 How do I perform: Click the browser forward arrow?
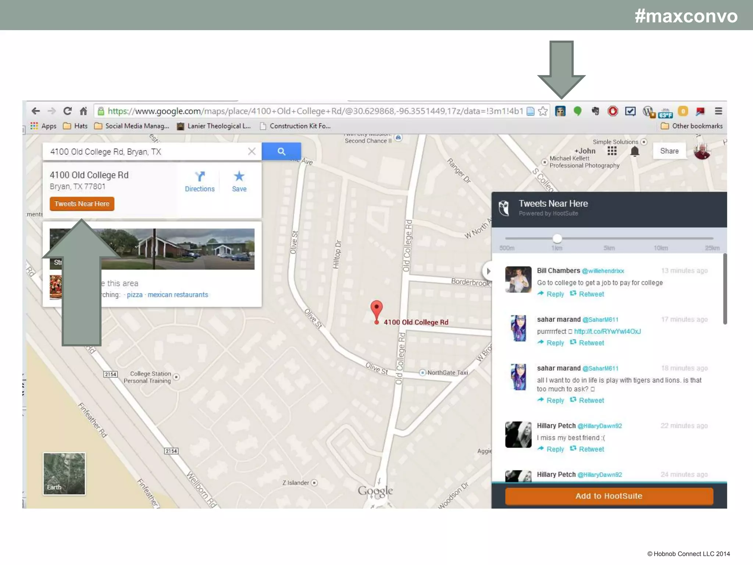click(52, 111)
